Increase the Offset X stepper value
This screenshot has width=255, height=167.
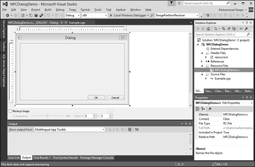pyautogui.click(x=95, y=115)
